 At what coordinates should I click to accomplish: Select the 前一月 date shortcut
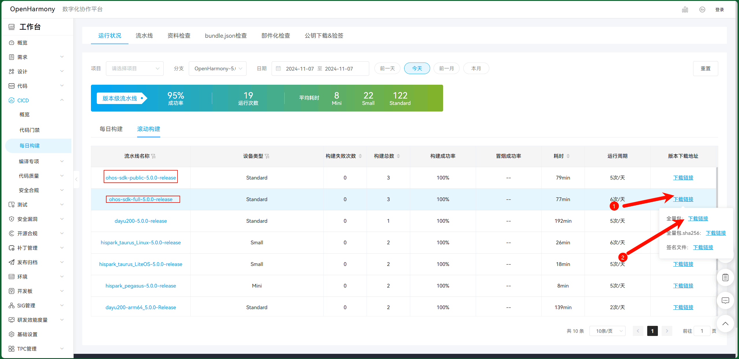click(447, 69)
